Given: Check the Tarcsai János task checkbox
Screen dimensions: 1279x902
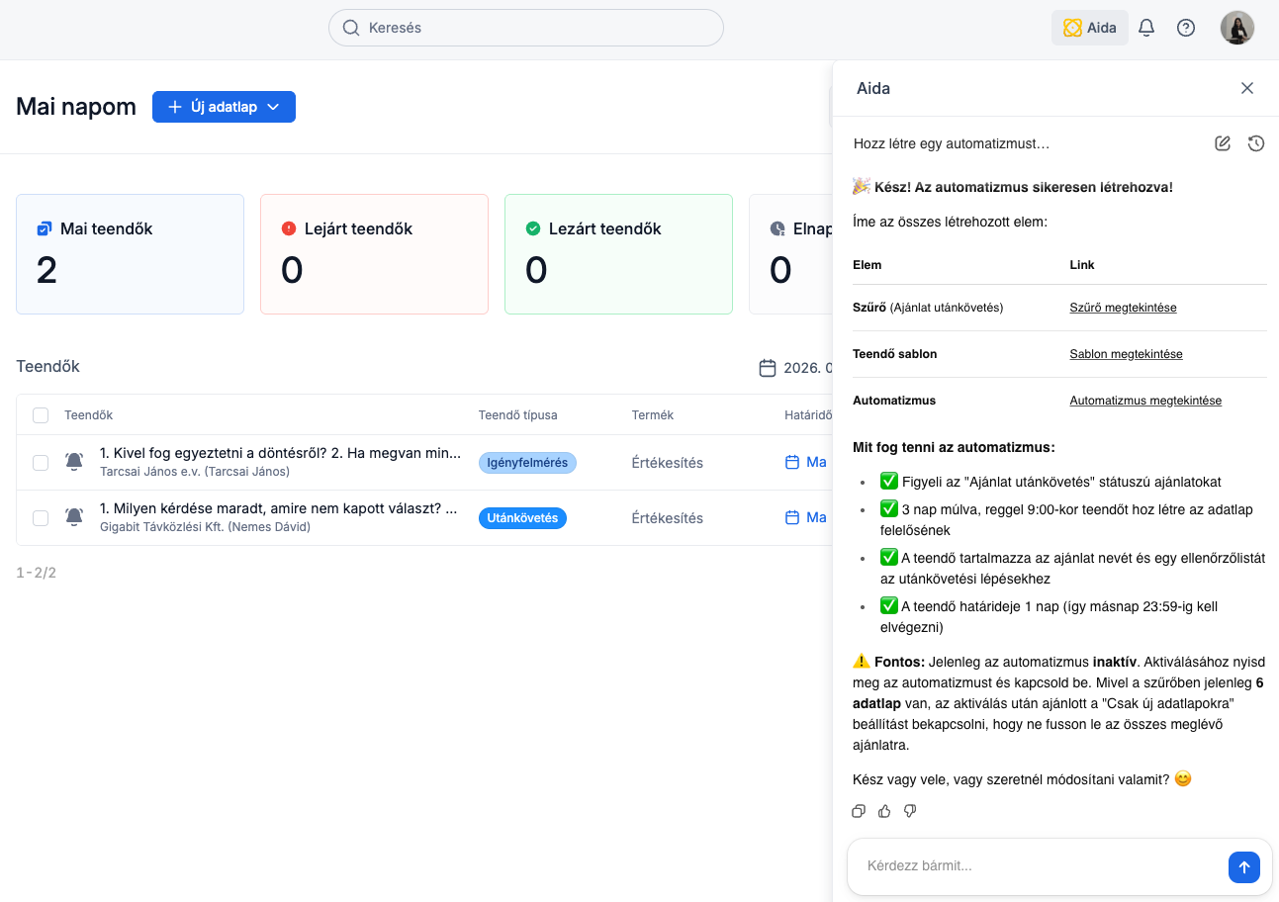Looking at the screenshot, I should (41, 462).
